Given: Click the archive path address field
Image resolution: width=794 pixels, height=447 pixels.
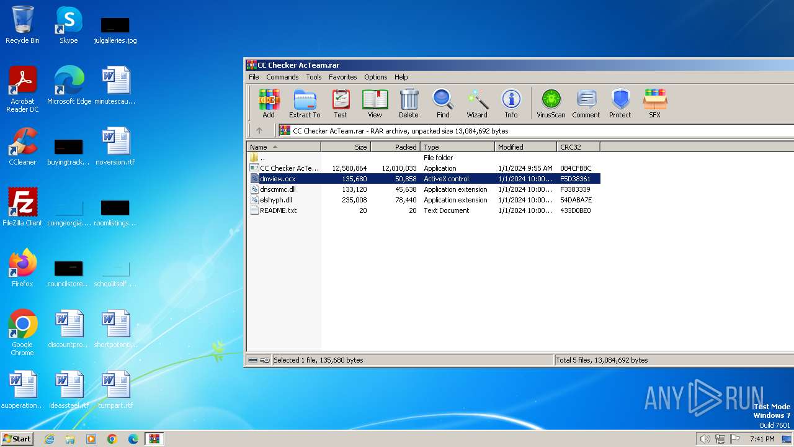Looking at the screenshot, I should tap(536, 131).
